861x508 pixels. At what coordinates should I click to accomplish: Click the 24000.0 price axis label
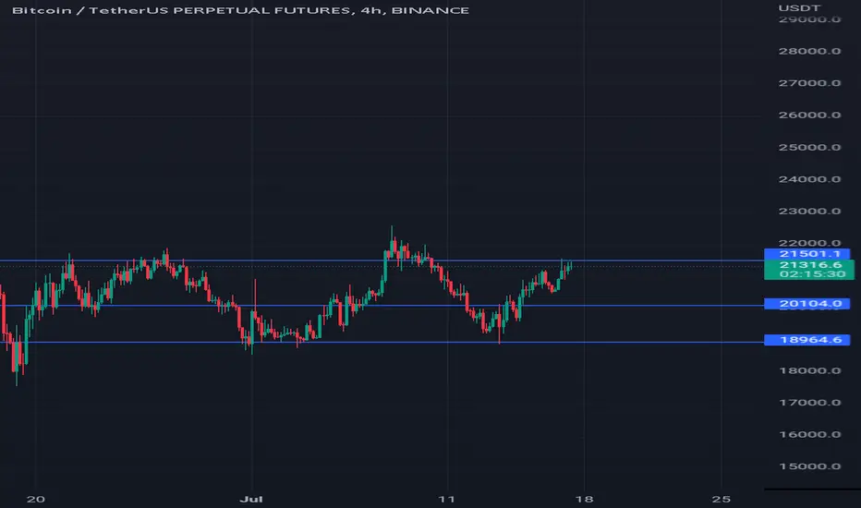tap(809, 179)
